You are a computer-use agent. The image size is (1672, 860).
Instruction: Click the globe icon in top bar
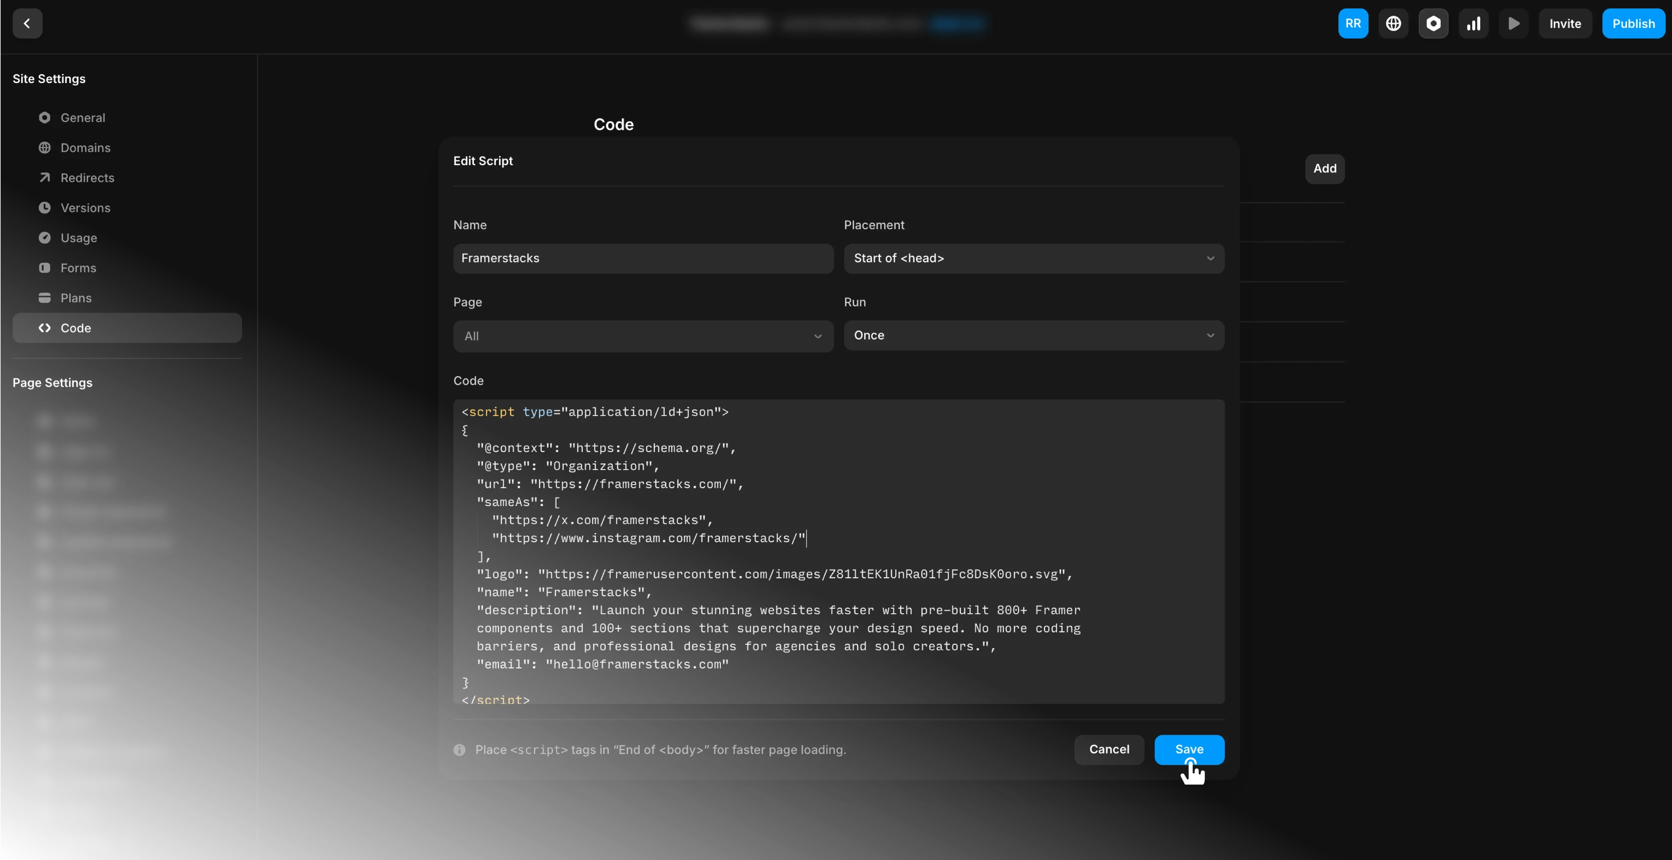1394,23
